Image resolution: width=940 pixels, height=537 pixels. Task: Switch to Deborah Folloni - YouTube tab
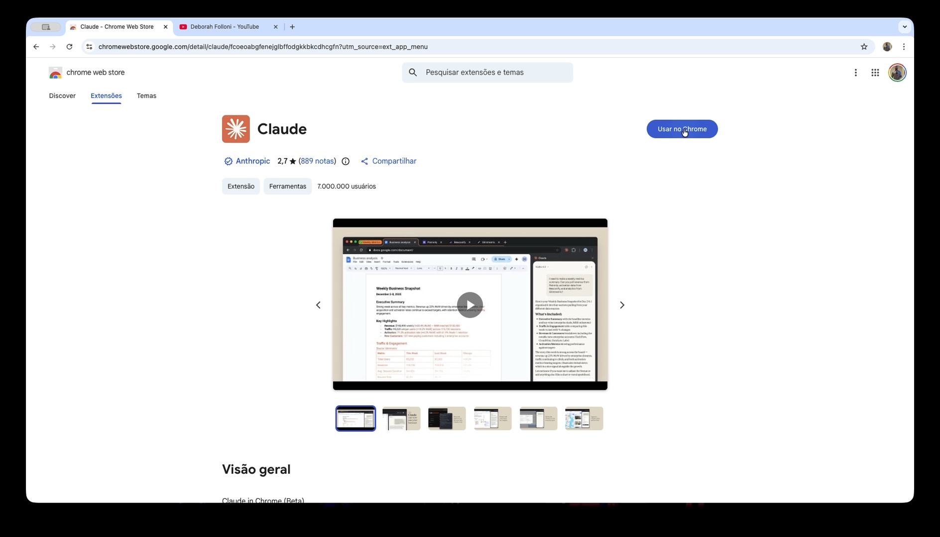coord(224,27)
